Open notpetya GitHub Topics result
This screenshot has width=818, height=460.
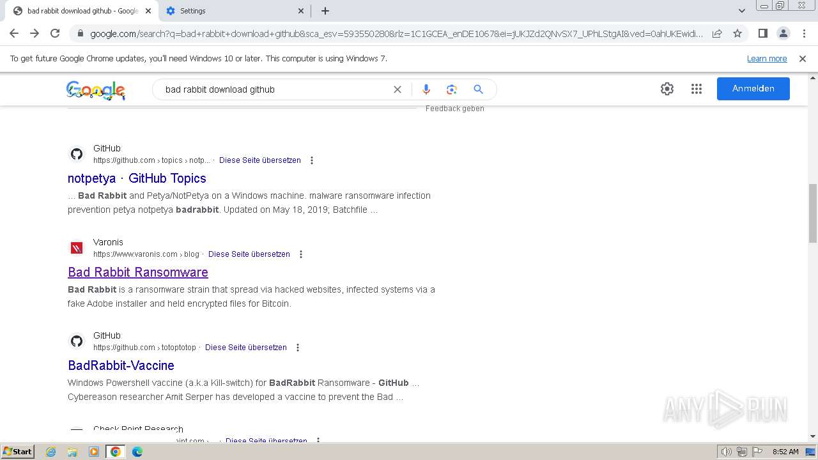[x=137, y=178]
